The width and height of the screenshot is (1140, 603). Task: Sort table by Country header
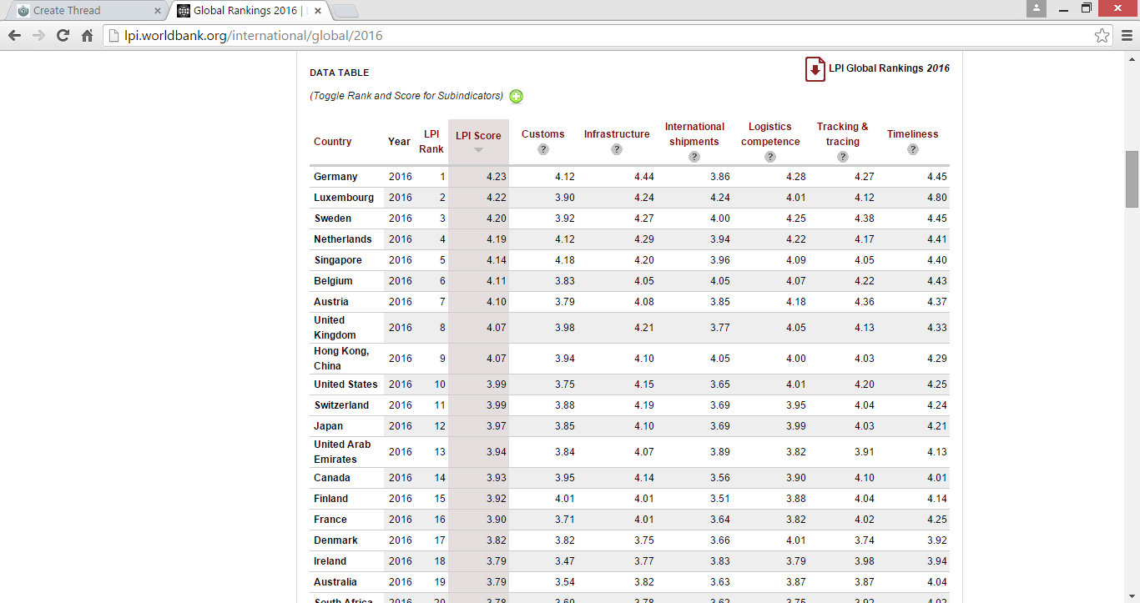(333, 142)
